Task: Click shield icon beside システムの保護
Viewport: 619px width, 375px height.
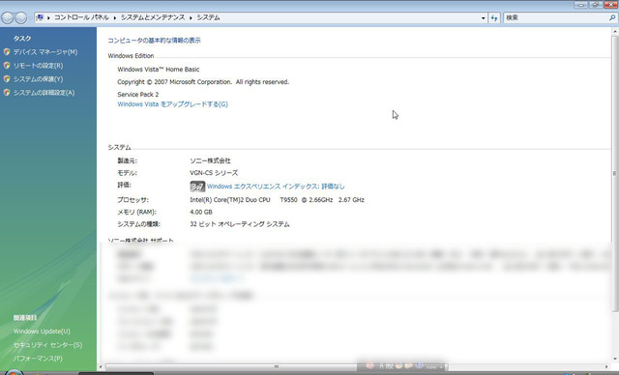Action: [7, 79]
